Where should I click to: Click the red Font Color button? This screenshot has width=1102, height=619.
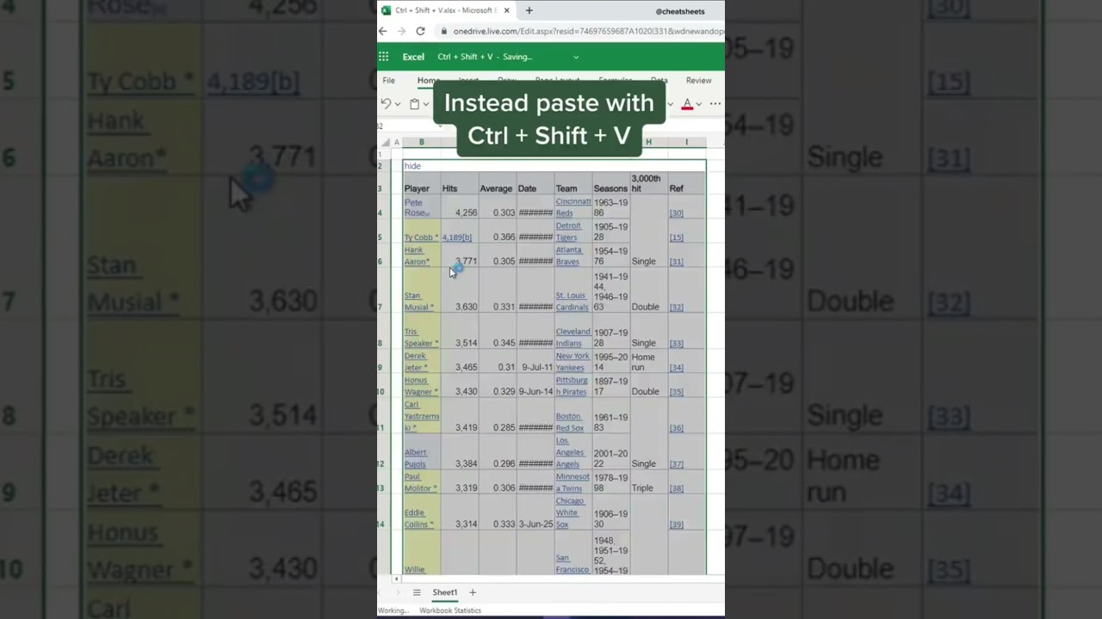[687, 104]
